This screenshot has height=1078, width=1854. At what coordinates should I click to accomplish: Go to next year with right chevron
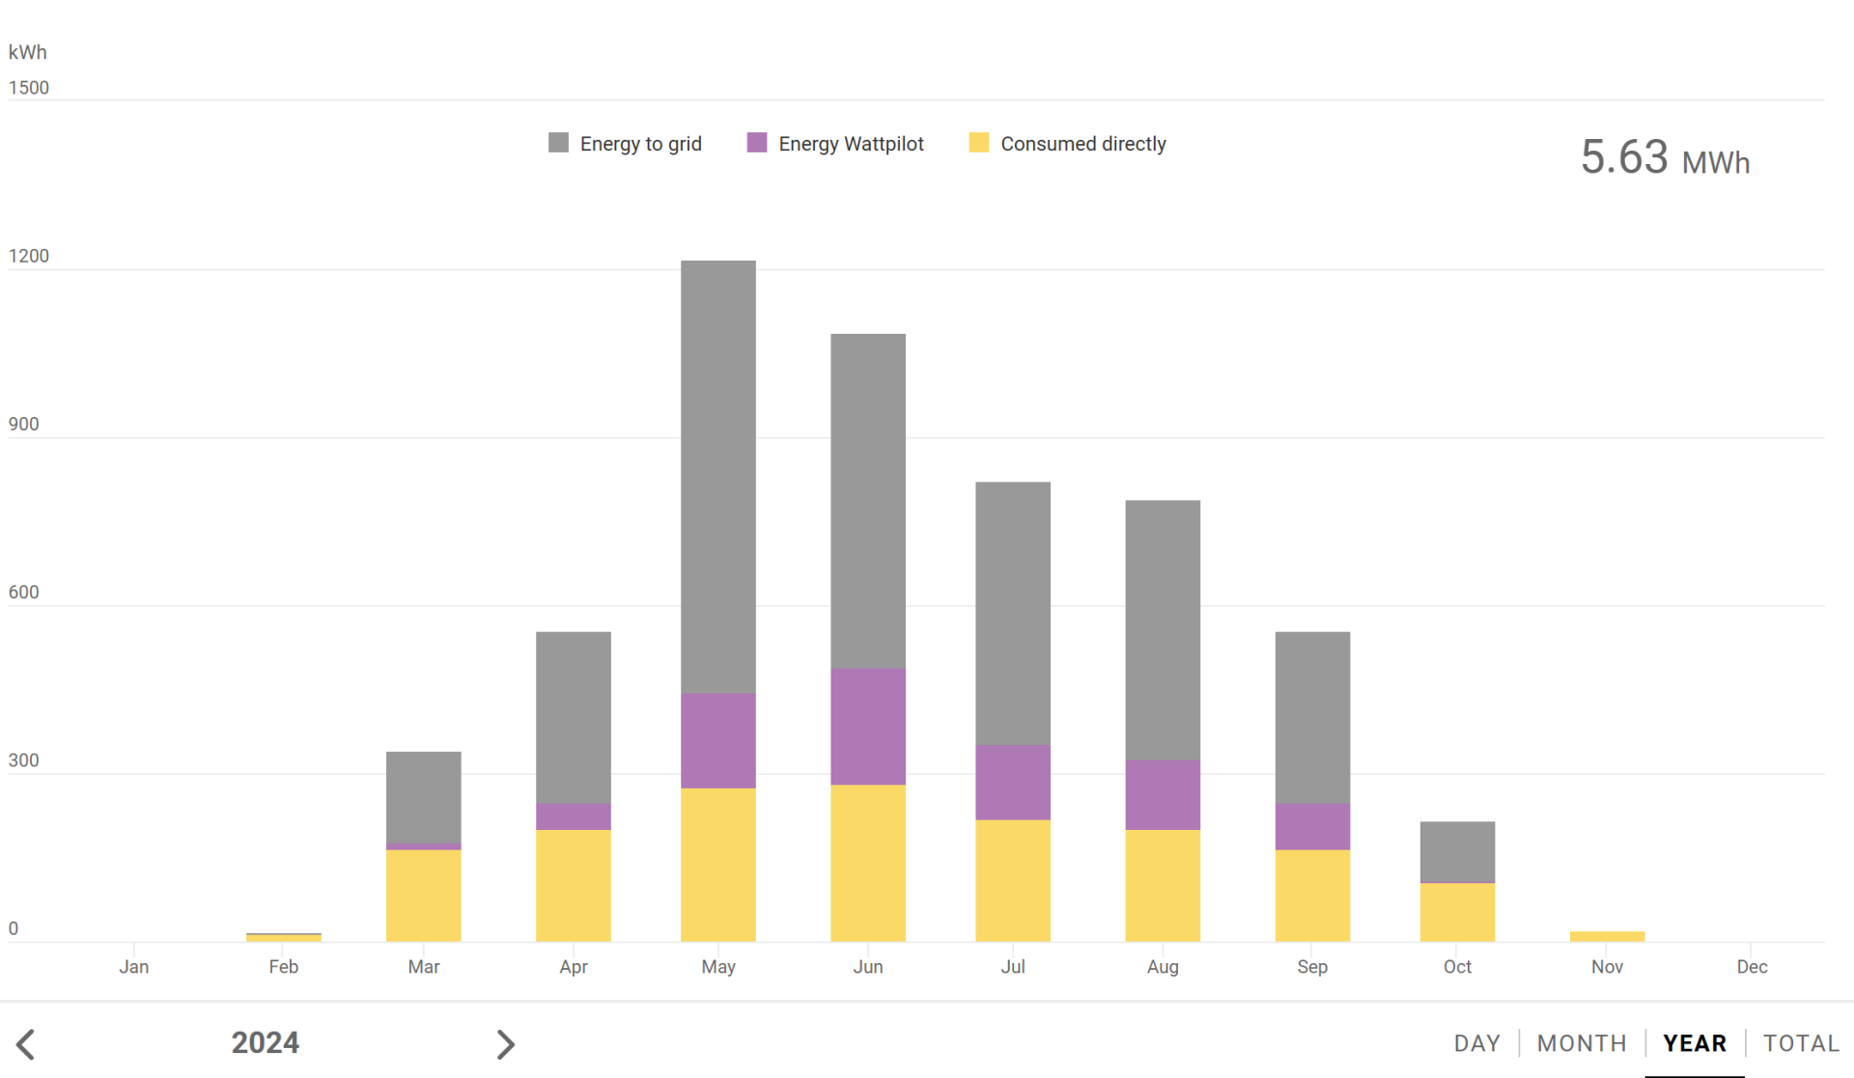tap(505, 1043)
